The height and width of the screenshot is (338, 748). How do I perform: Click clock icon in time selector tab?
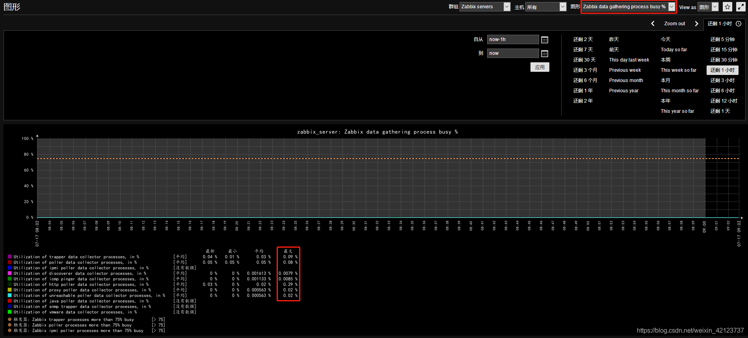[x=739, y=24]
